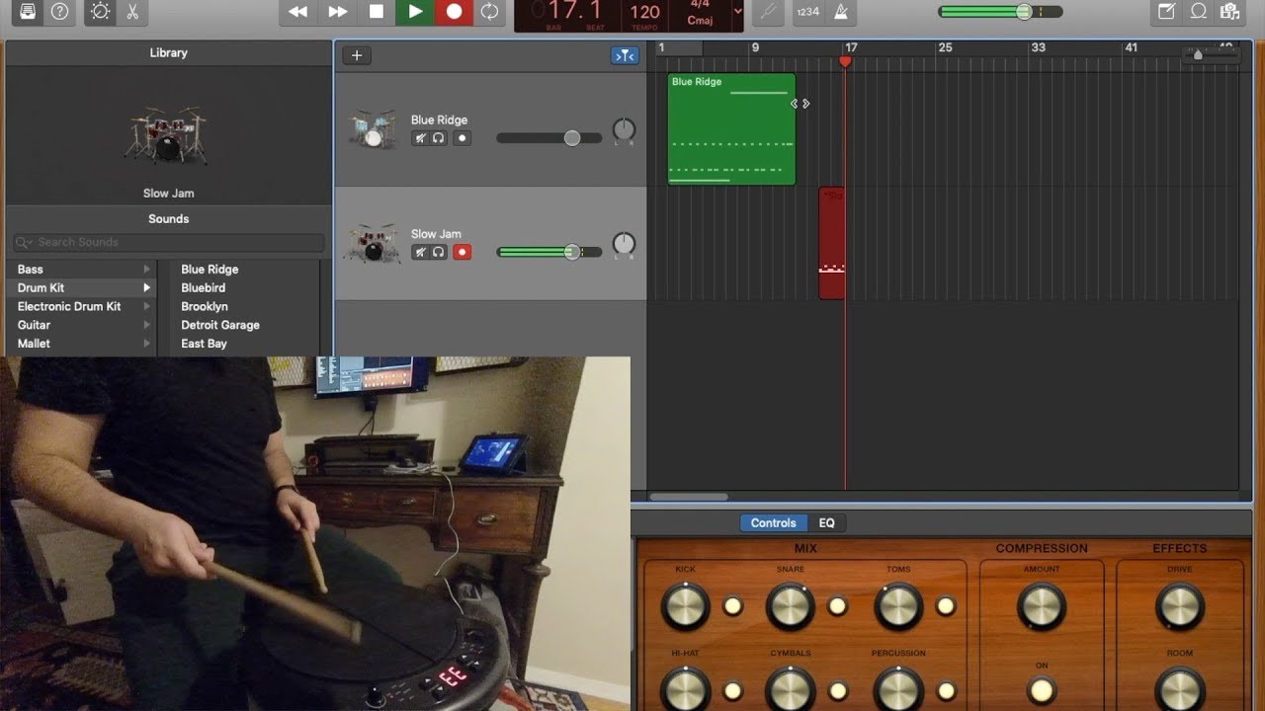Image resolution: width=1265 pixels, height=711 pixels.
Task: Enable recording on Blue Ridge track
Action: (x=462, y=138)
